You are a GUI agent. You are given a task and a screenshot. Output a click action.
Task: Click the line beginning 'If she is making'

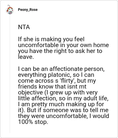[51, 39]
